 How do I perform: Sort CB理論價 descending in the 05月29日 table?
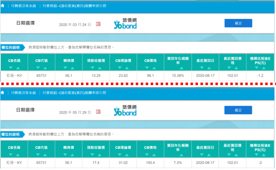pyautogui.click(x=120, y=155)
